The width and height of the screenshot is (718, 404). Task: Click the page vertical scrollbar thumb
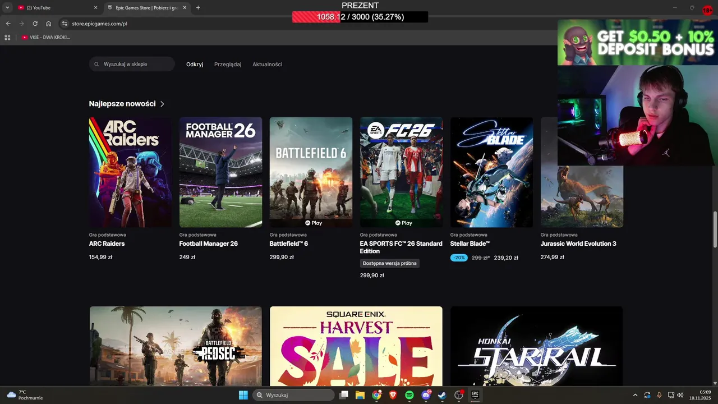pos(715,229)
